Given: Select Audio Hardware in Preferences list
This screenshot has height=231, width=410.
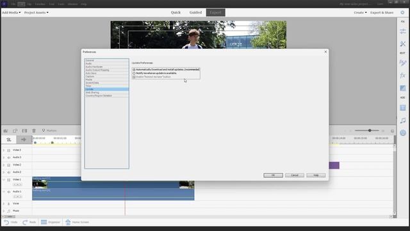Looking at the screenshot, I should pos(107,67).
